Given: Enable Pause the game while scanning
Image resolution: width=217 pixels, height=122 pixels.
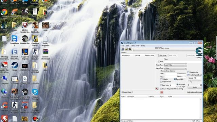Looking at the screenshot, I should 161,89.
